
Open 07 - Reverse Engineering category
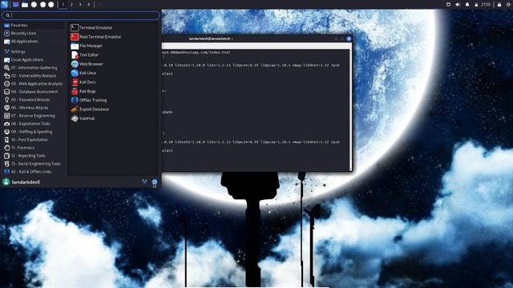click(x=34, y=115)
